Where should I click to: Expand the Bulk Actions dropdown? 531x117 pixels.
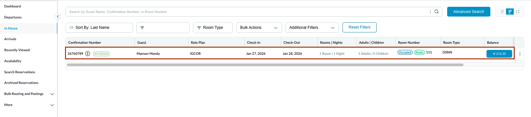(259, 28)
